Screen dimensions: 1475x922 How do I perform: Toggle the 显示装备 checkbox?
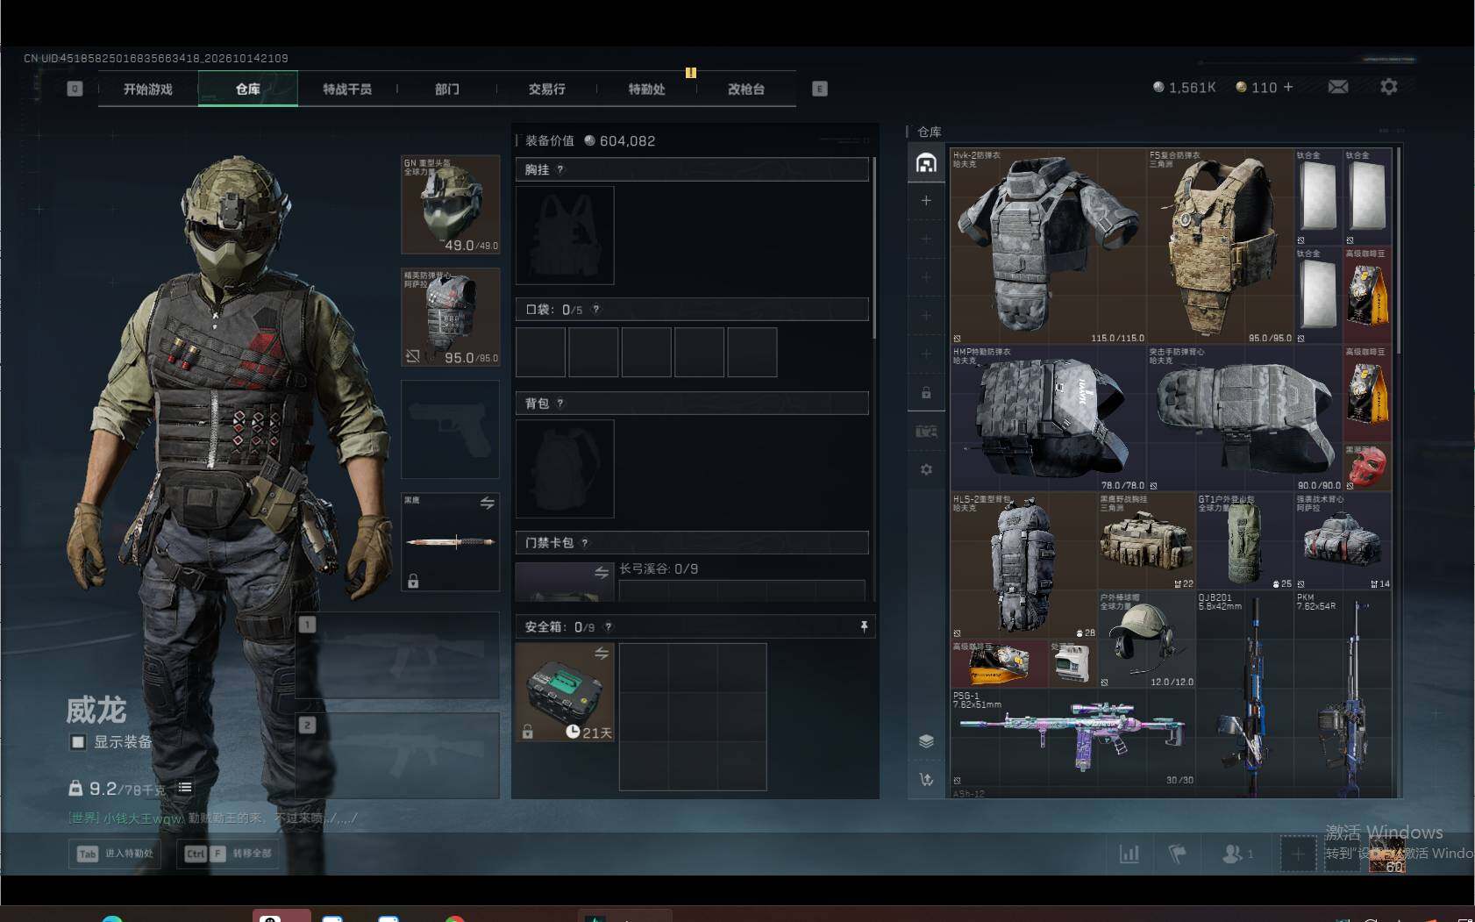(x=78, y=742)
